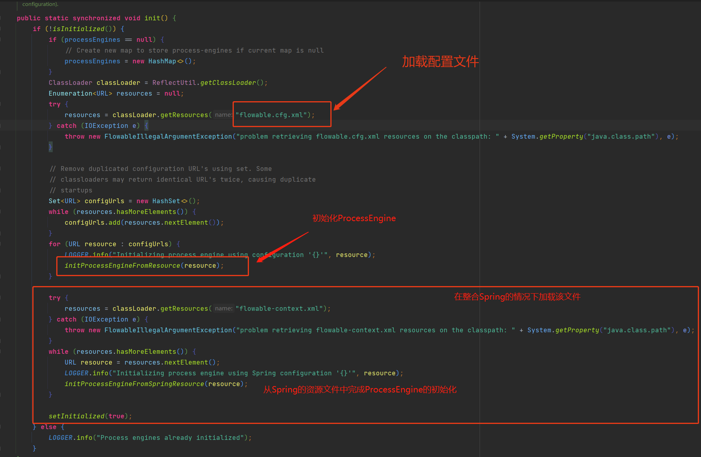This screenshot has height=457, width=701.
Task: Select the 'Enumeration<URL>' type declaration
Action: [x=80, y=94]
